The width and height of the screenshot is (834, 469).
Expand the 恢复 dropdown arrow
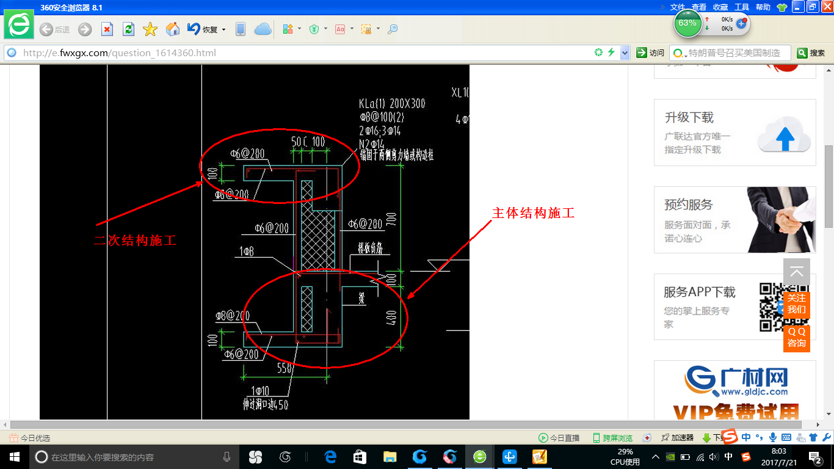pyautogui.click(x=224, y=29)
